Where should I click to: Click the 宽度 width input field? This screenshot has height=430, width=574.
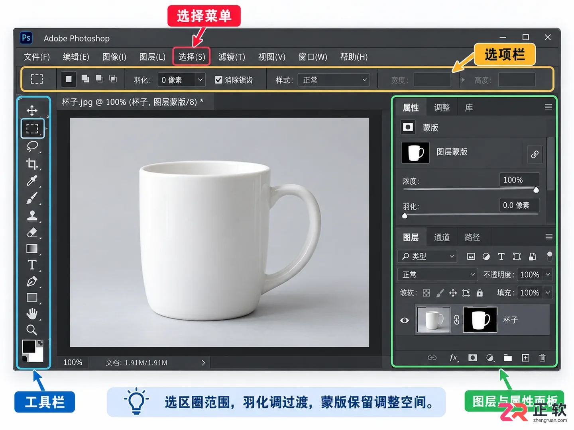[x=432, y=80]
